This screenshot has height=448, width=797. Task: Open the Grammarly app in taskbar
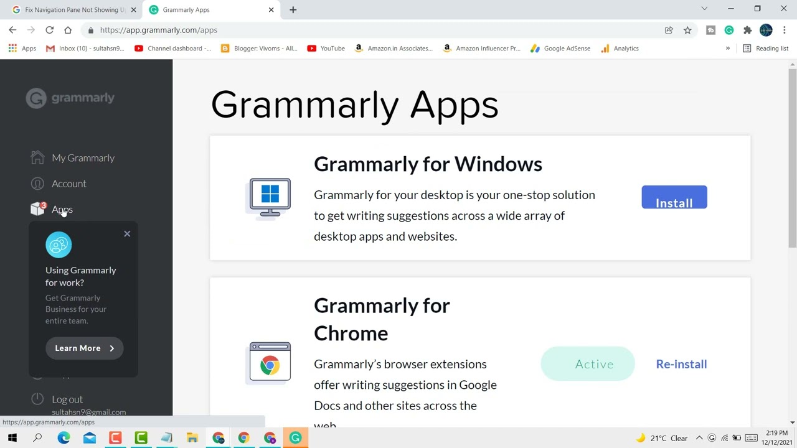click(x=295, y=438)
